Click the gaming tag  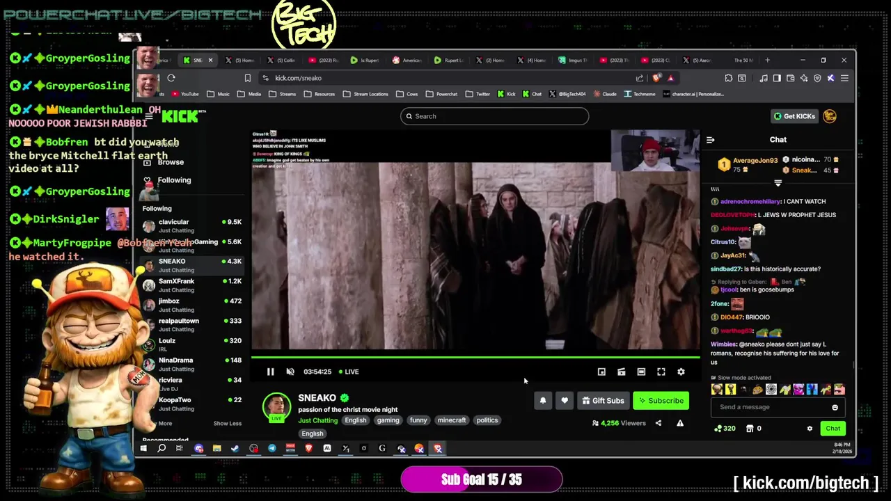click(x=388, y=420)
